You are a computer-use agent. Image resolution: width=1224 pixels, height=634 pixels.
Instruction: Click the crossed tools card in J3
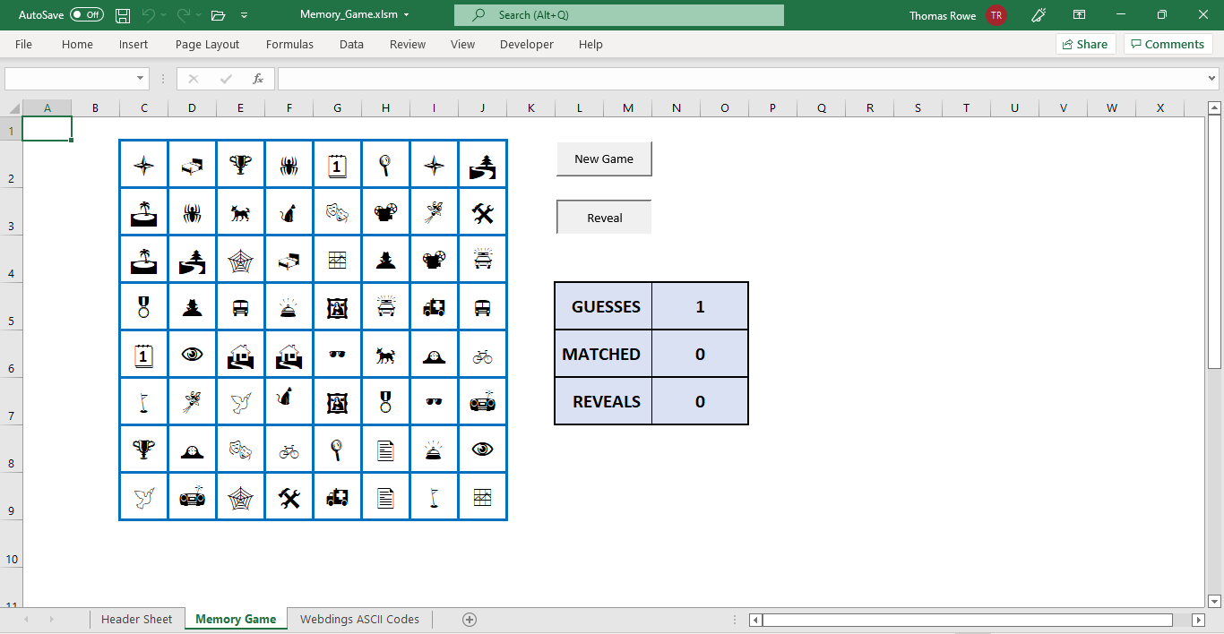pos(483,212)
